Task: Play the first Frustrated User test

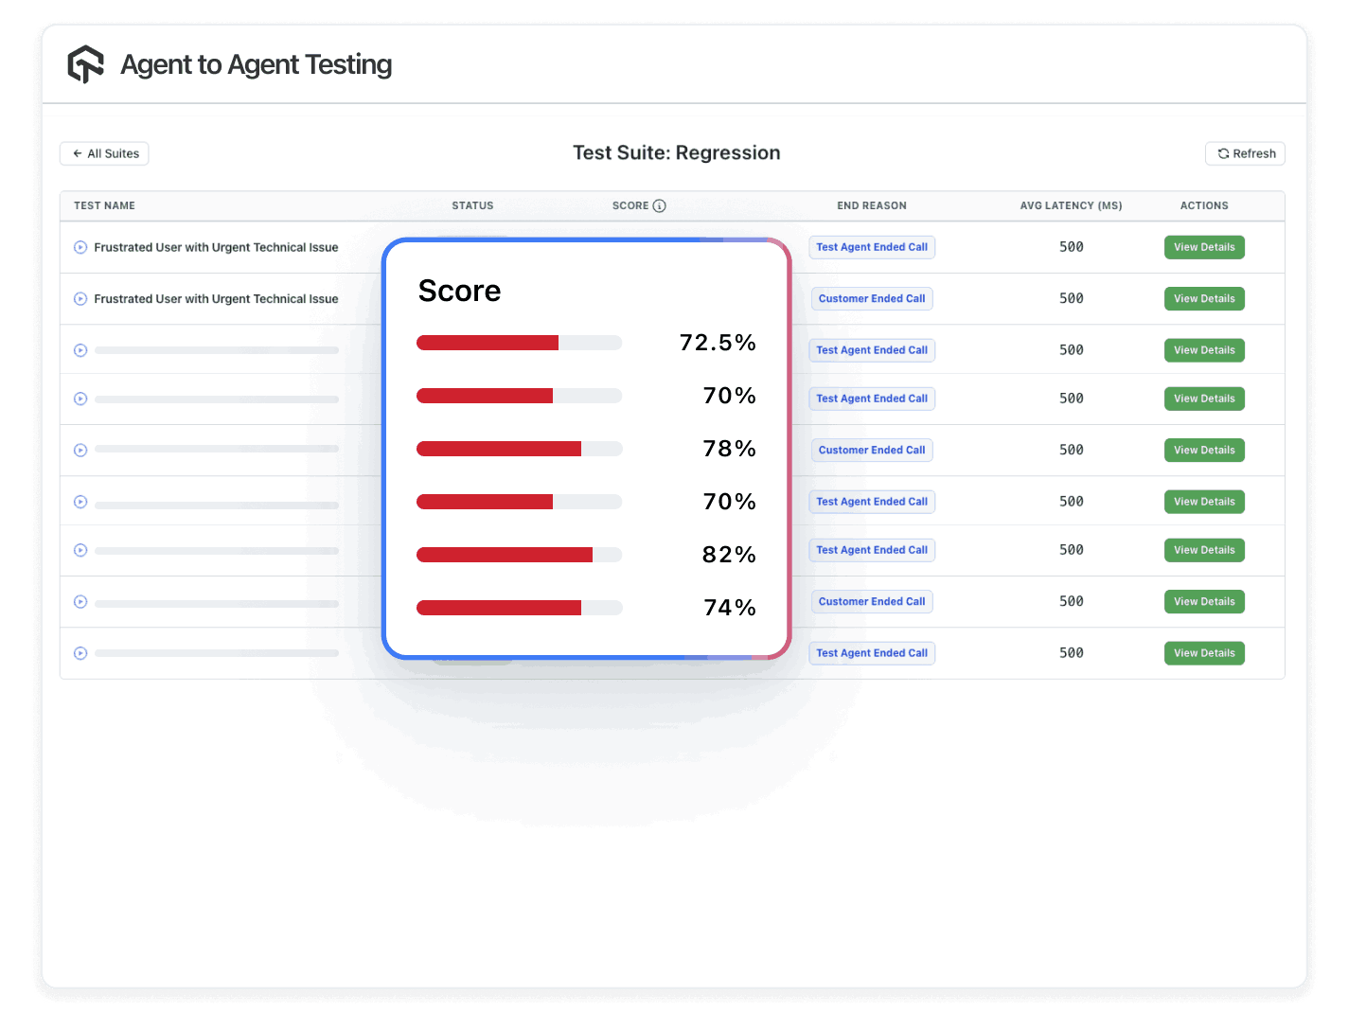Action: pyautogui.click(x=80, y=247)
